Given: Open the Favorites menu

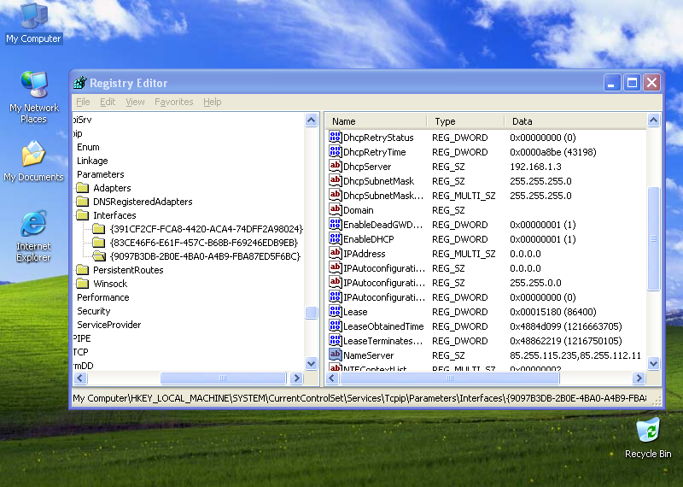Looking at the screenshot, I should [x=174, y=102].
